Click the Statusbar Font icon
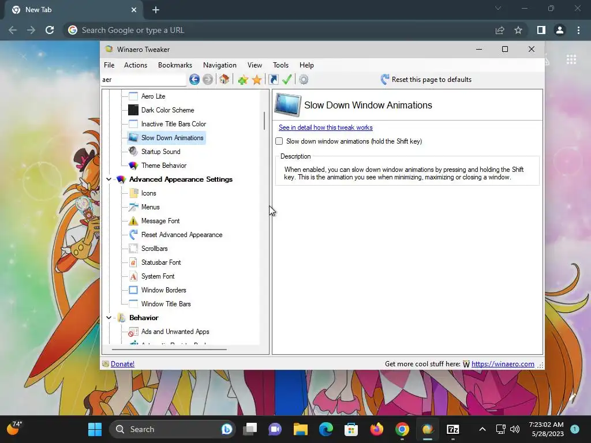Viewport: 591px width, 443px height. click(x=133, y=262)
